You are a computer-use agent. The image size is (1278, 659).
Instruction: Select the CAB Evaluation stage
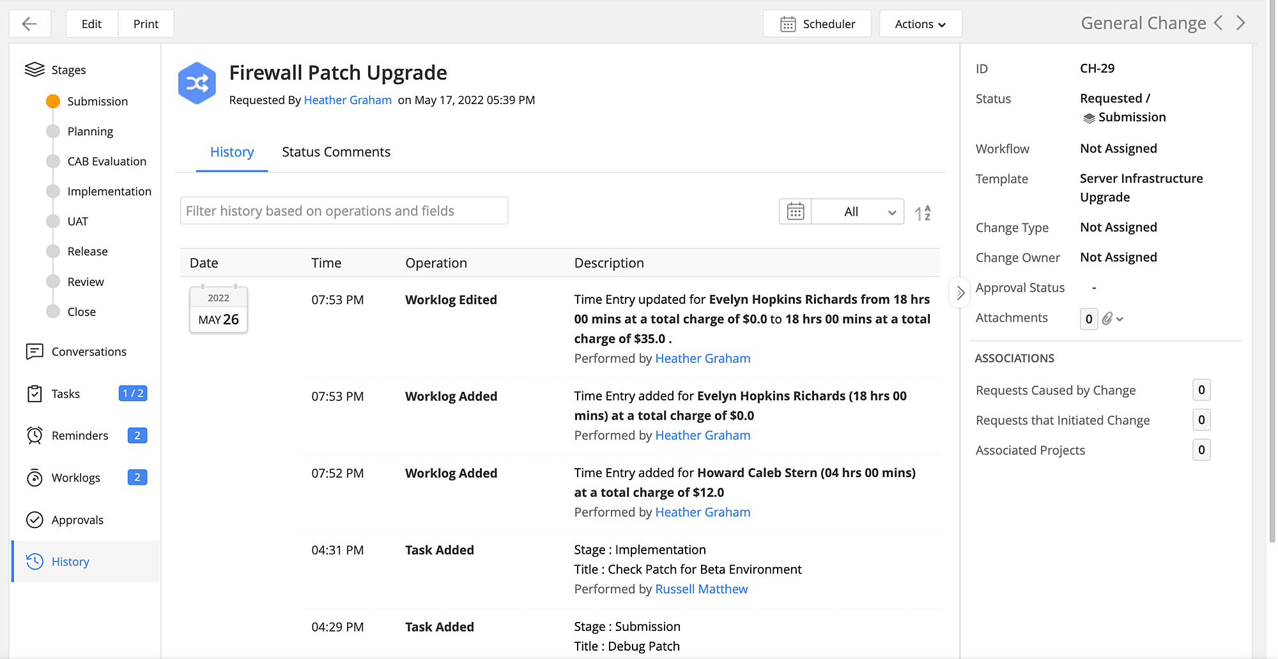[x=107, y=162]
